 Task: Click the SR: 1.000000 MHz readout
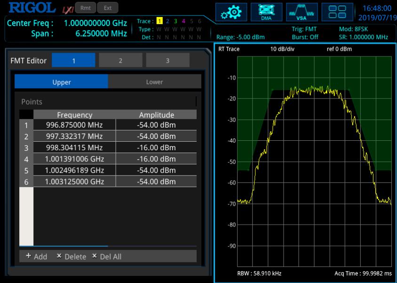(x=364, y=37)
